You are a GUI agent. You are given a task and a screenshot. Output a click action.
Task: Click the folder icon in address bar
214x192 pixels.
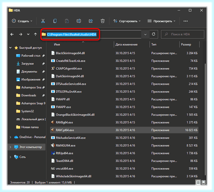[x=44, y=34]
